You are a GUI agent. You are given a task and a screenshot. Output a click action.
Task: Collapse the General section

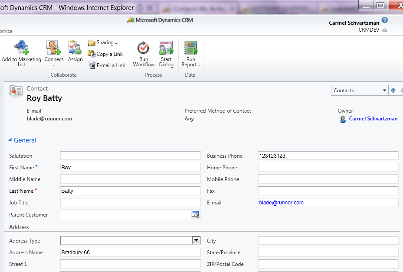point(10,140)
